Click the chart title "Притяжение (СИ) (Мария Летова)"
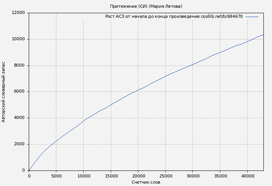This screenshot has width=272, height=186. 146,6
